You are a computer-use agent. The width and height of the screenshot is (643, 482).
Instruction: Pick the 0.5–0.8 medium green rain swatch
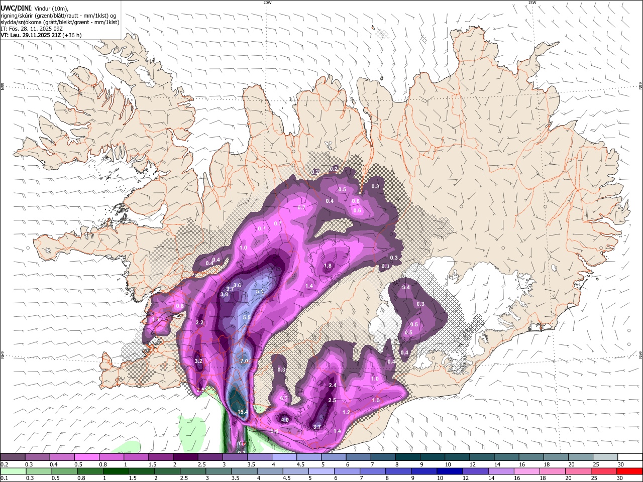[65, 471]
